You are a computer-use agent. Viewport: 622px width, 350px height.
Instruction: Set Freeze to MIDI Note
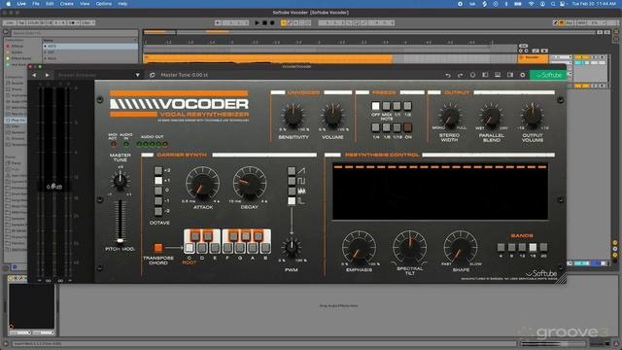point(387,106)
